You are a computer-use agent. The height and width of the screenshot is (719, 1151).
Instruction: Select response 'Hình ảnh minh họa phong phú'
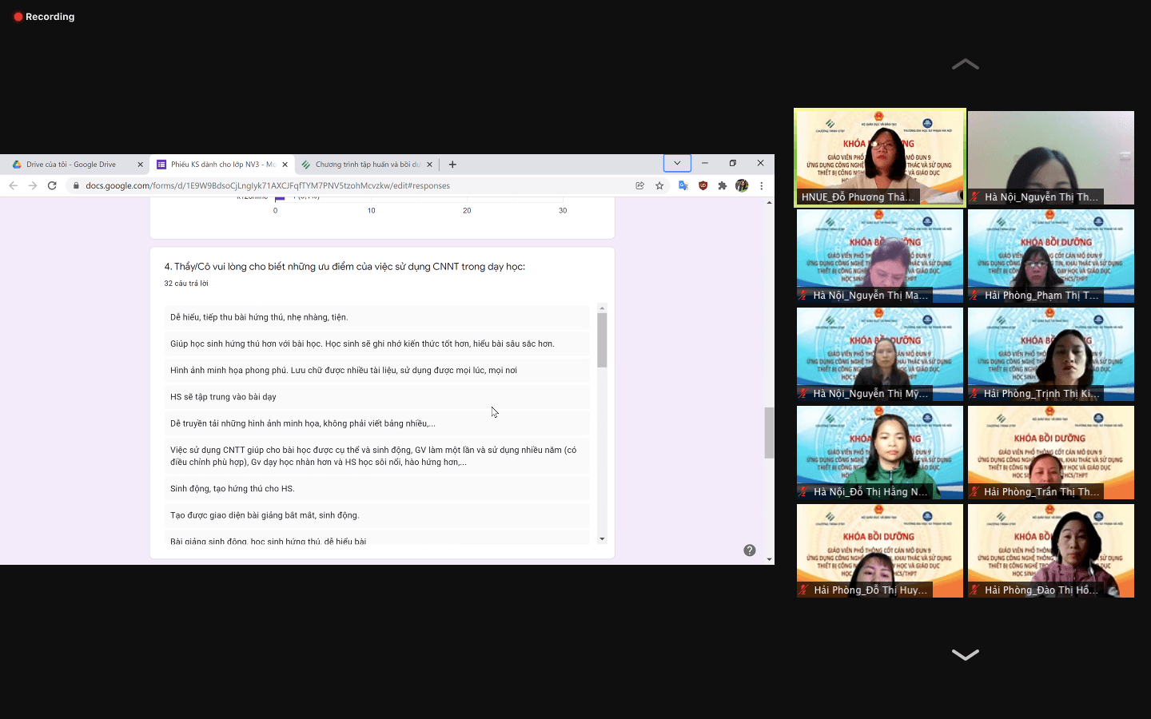tap(377, 370)
